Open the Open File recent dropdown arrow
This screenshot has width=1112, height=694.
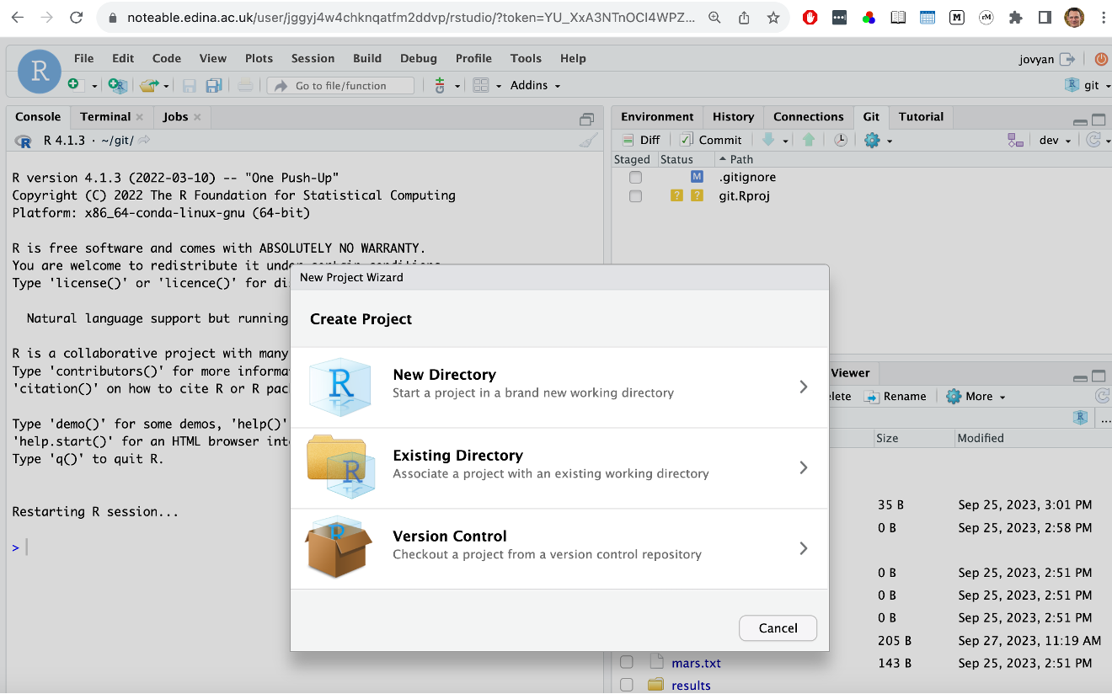[166, 86]
